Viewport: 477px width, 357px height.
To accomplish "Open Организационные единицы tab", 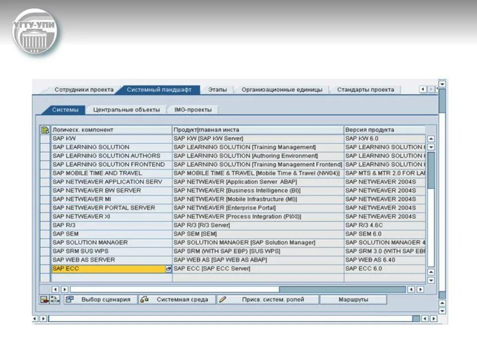I will [x=282, y=90].
